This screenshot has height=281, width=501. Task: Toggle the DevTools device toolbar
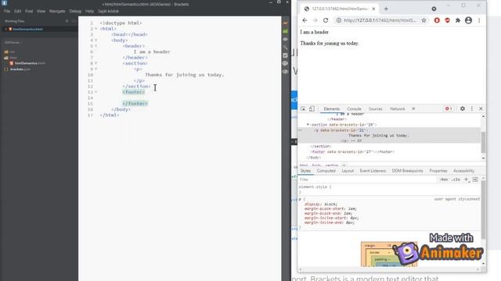point(312,108)
